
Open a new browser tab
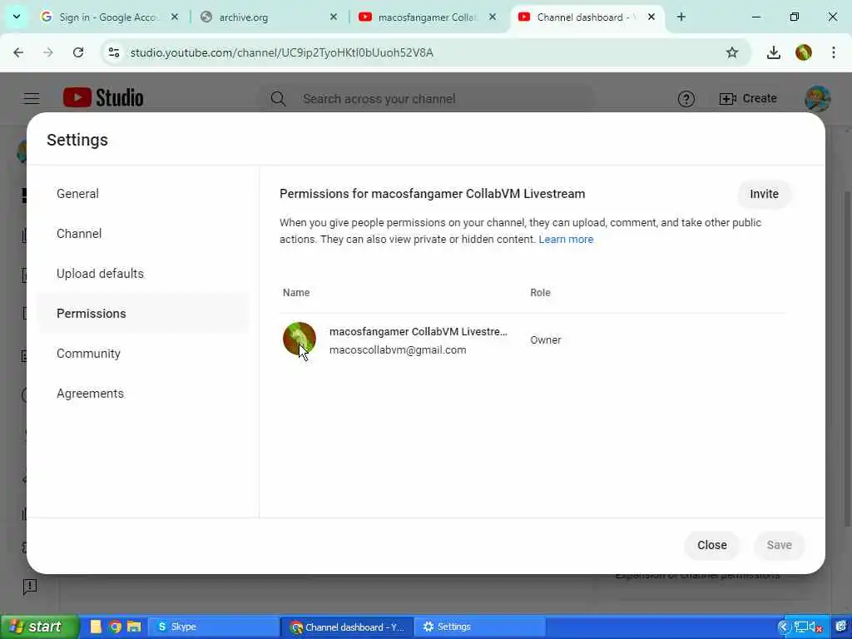coord(681,17)
